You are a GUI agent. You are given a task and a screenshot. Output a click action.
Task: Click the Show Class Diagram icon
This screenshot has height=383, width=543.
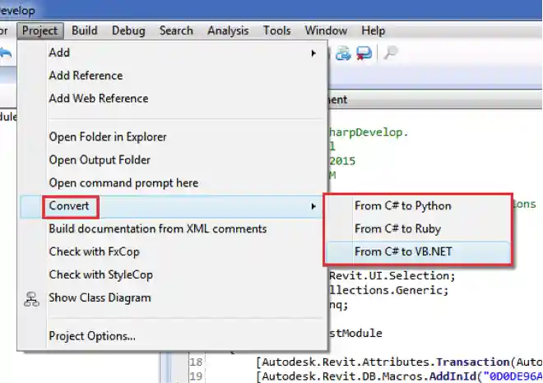click(31, 298)
